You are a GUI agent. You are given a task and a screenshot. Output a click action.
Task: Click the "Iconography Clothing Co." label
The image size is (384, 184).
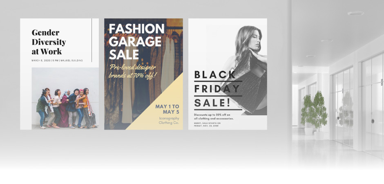169,121
